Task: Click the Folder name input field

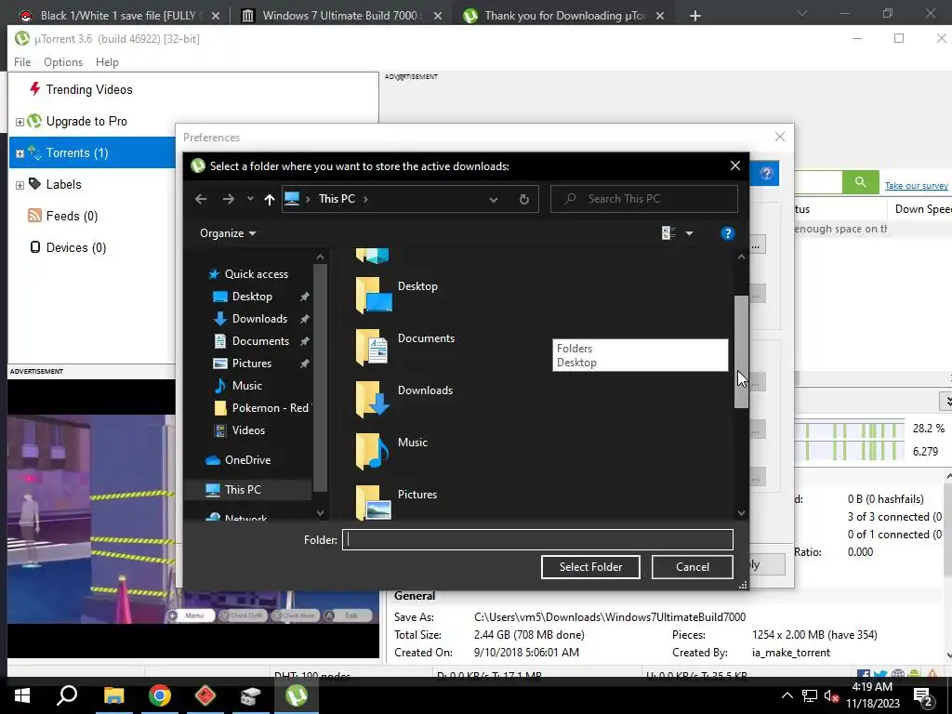Action: [x=537, y=540]
